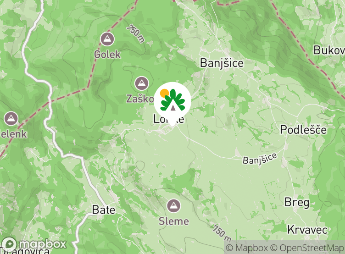Viewport: 345px width, 254px height.
Task: Select the Podlešče place label
Action: tap(303, 130)
